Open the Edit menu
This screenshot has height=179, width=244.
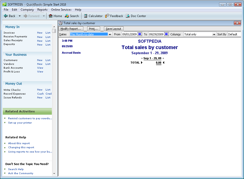[x=14, y=10]
